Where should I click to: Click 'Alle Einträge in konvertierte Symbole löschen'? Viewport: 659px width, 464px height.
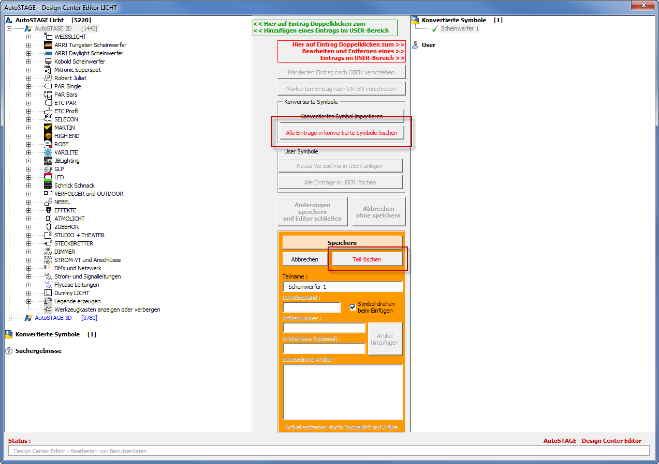[x=342, y=133]
